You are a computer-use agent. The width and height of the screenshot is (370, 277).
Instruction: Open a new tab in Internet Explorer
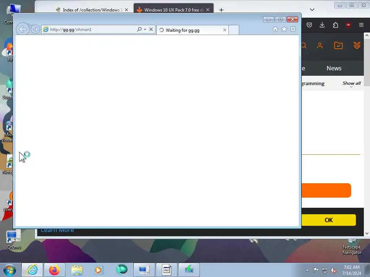(x=234, y=30)
